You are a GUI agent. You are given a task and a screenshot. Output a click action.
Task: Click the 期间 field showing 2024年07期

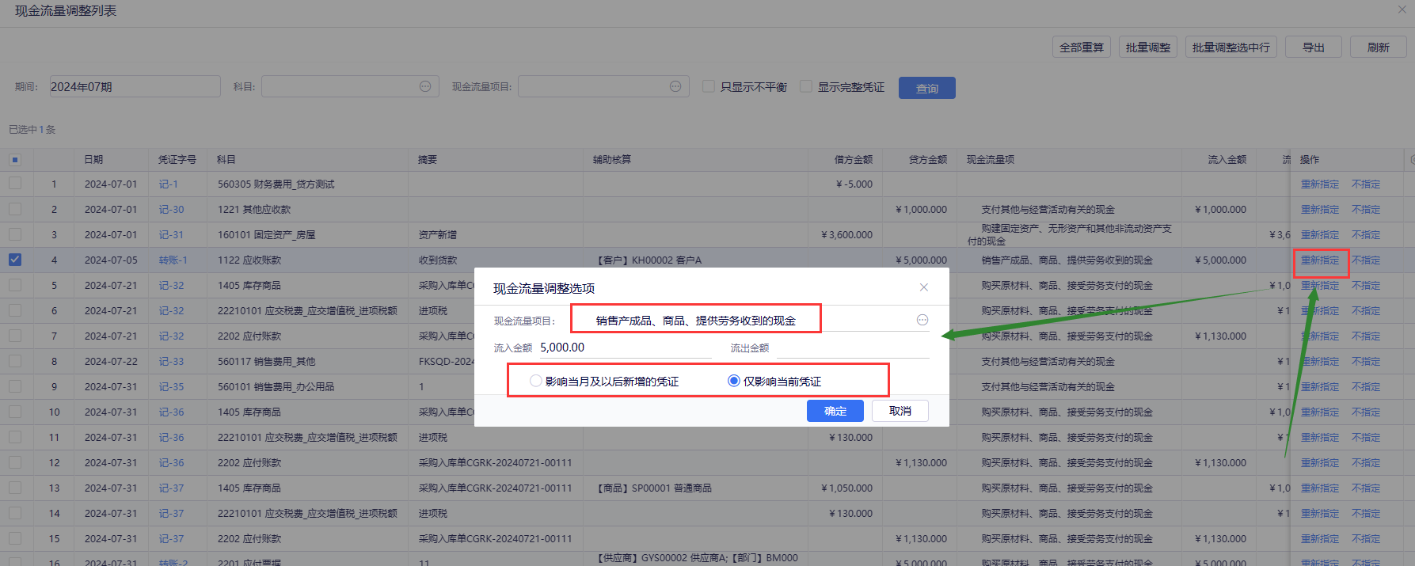135,86
